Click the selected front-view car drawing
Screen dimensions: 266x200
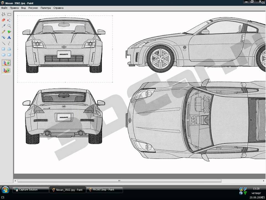click(x=64, y=46)
